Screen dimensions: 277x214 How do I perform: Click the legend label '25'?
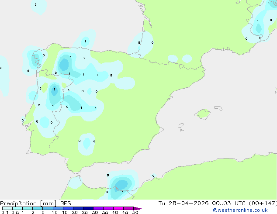pyautogui.click(x=85, y=212)
